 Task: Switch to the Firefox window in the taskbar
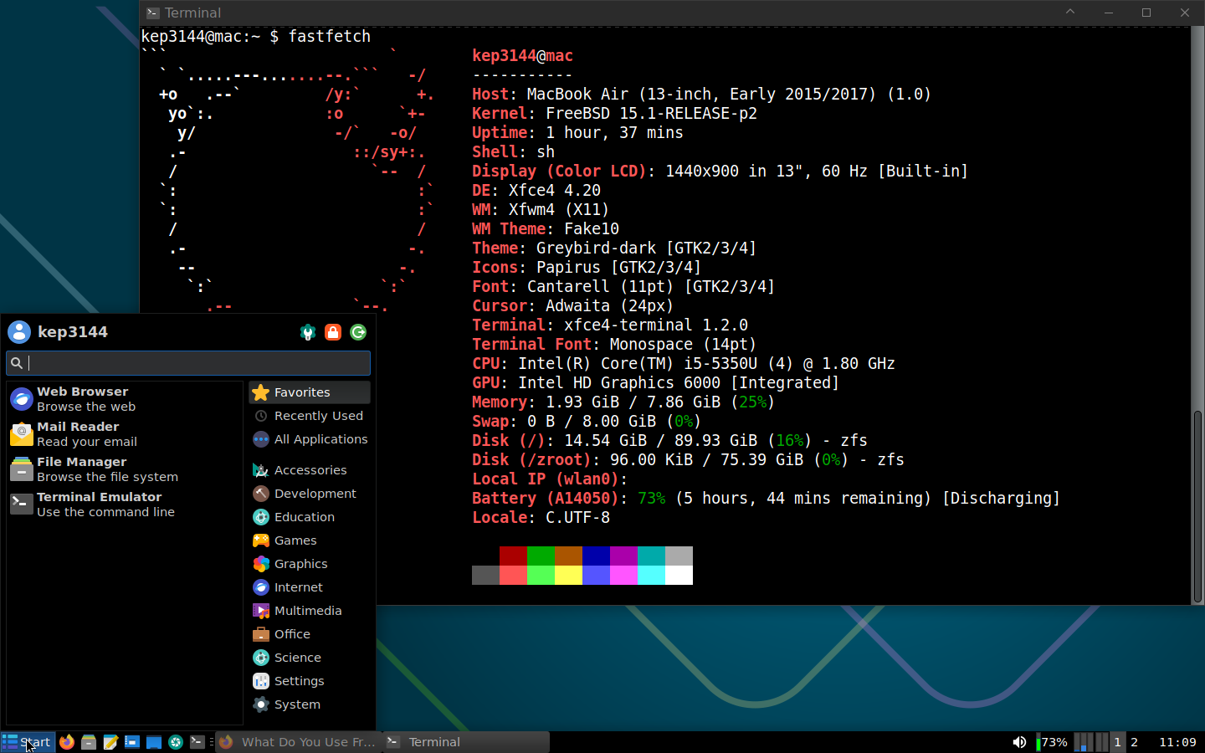(x=298, y=742)
